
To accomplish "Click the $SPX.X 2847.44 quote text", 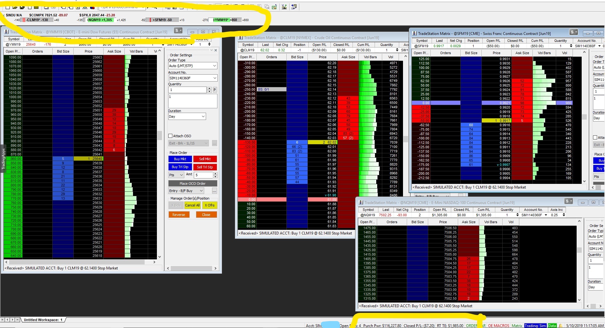I will pyautogui.click(x=97, y=15).
